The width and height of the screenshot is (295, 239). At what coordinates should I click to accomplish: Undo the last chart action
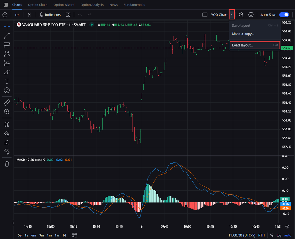pyautogui.click(x=80, y=15)
